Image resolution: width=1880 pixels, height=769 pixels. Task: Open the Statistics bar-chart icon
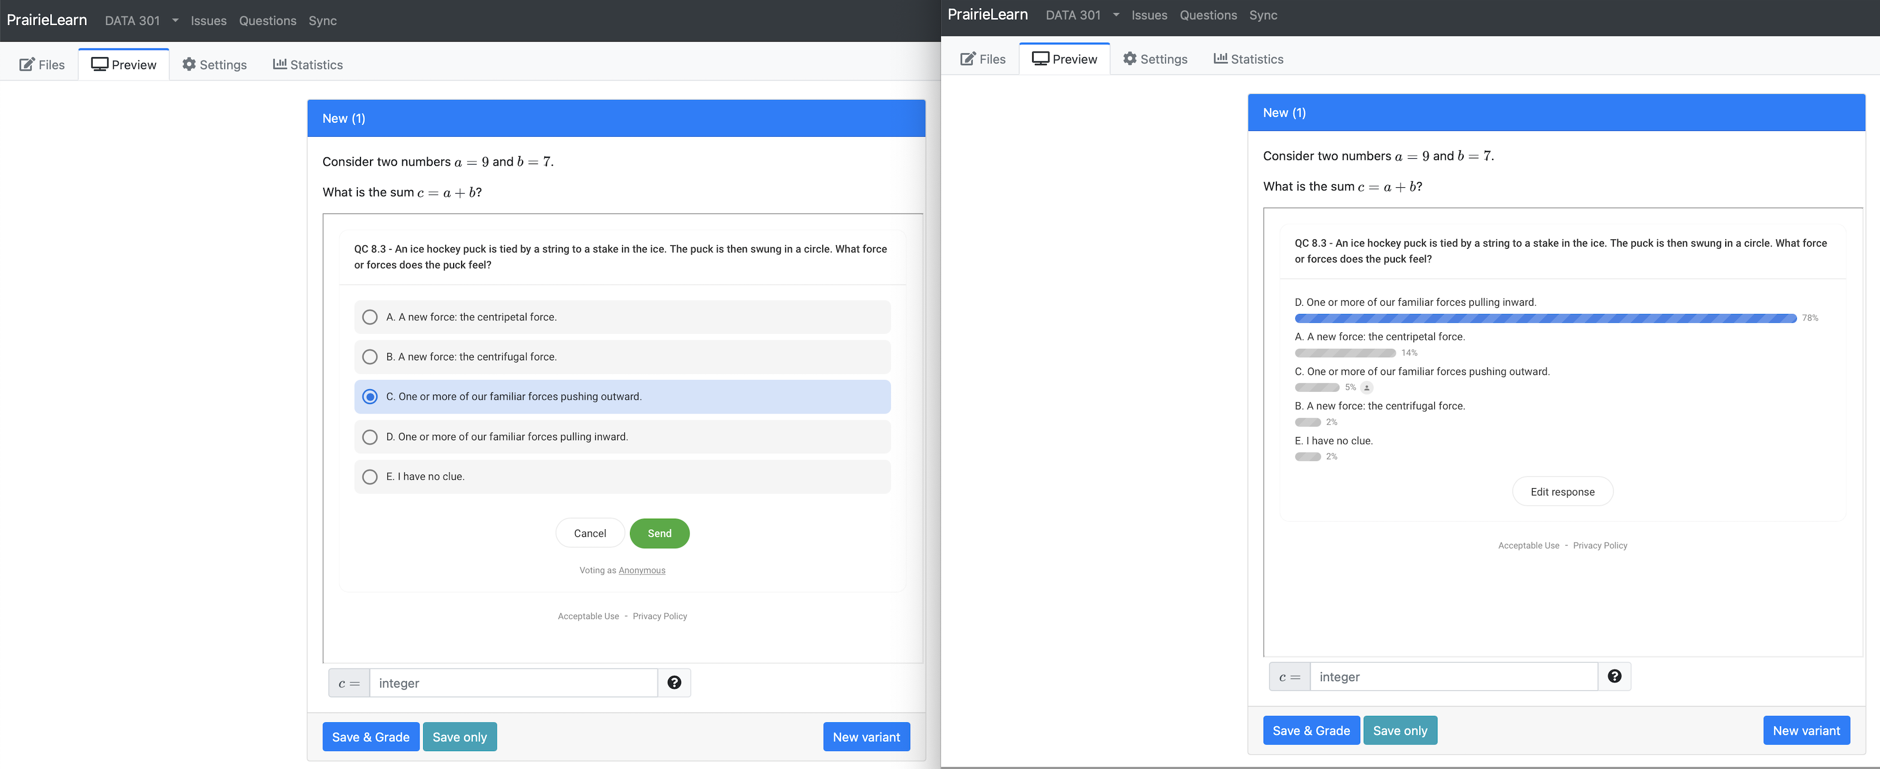coord(280,64)
